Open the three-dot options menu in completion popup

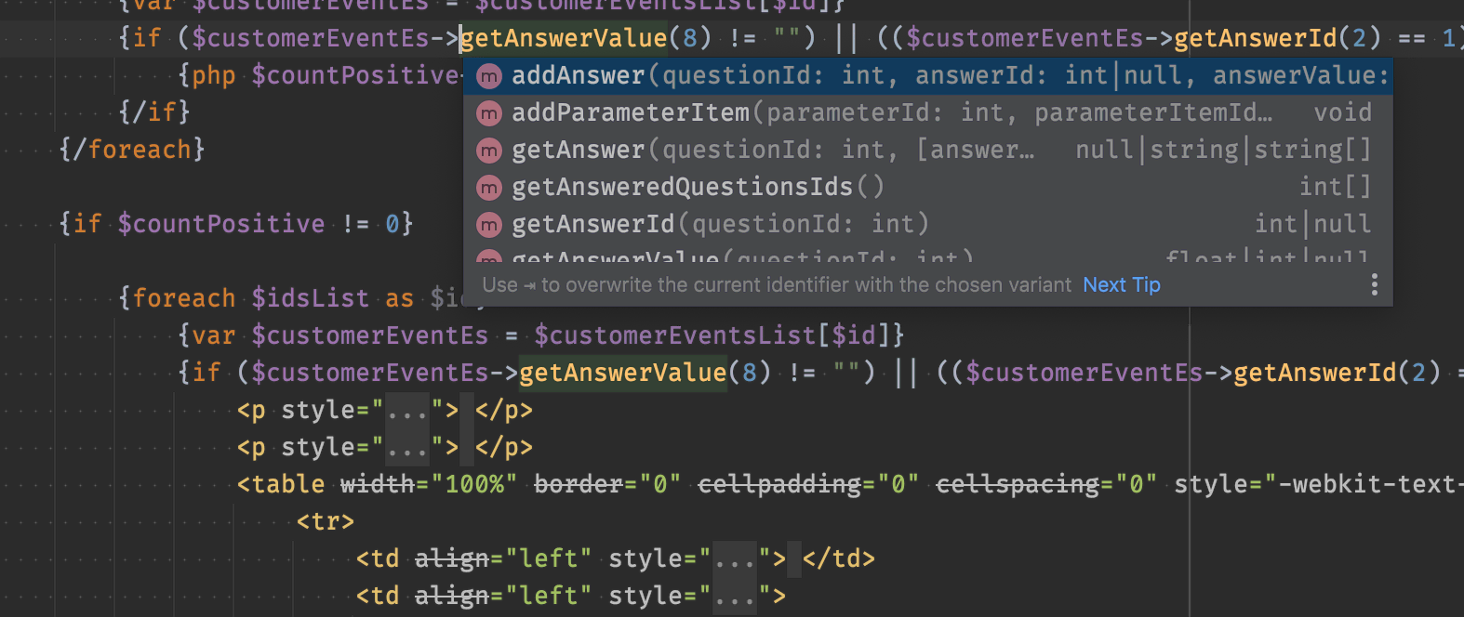pyautogui.click(x=1374, y=284)
